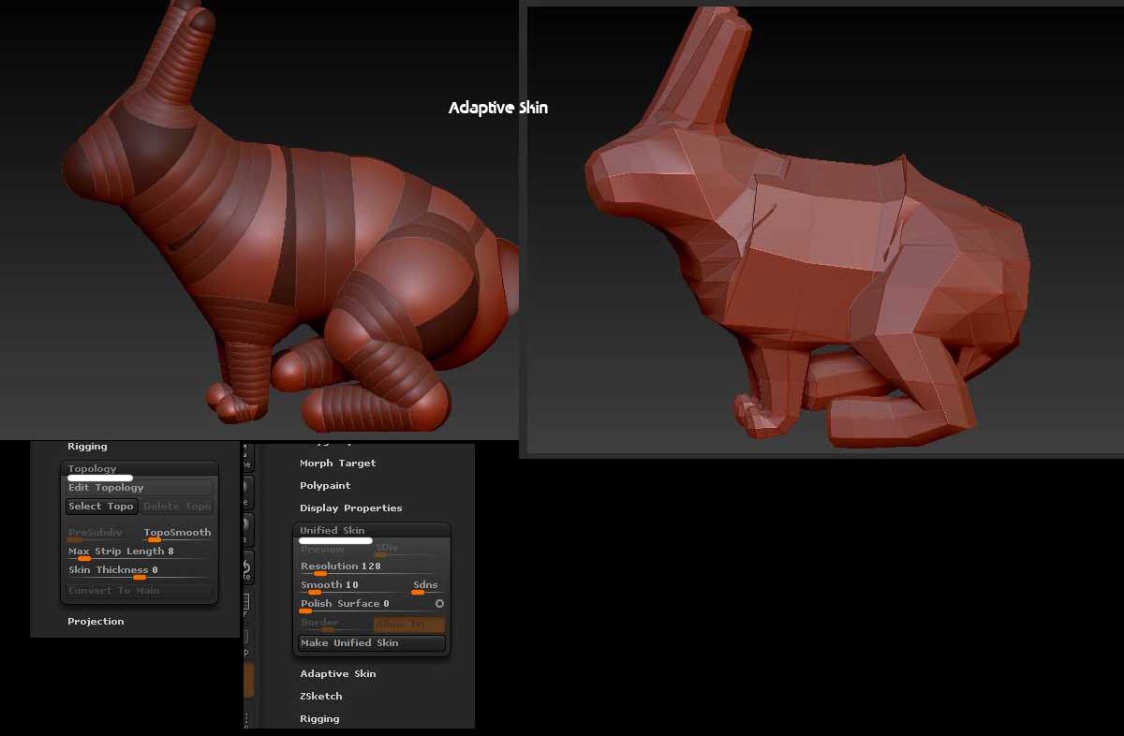Viewport: 1124px width, 736px height.
Task: Open the Projection section
Action: (96, 622)
